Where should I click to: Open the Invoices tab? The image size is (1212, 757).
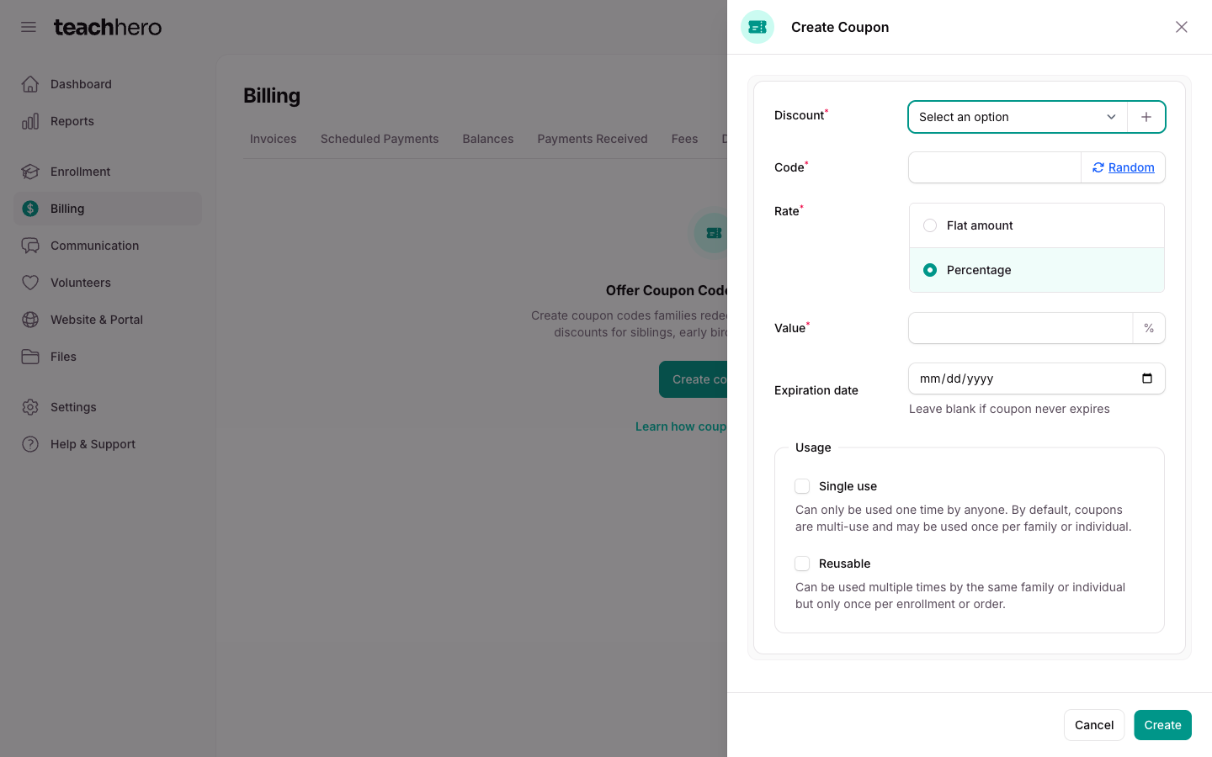pyautogui.click(x=274, y=139)
